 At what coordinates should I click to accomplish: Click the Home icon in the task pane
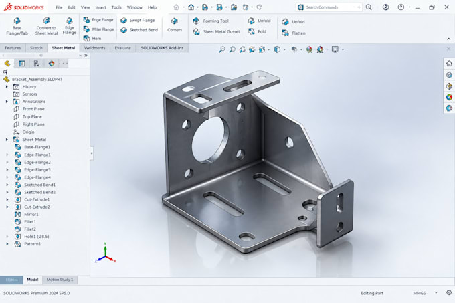click(x=449, y=64)
